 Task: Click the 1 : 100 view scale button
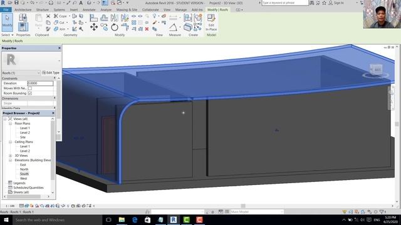(x=10, y=206)
